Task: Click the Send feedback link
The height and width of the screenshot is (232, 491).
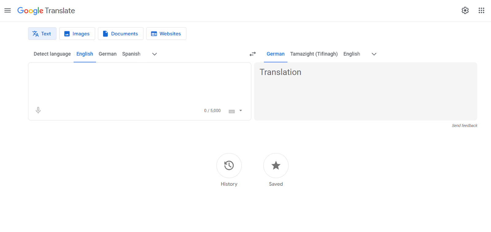Action: click(464, 126)
